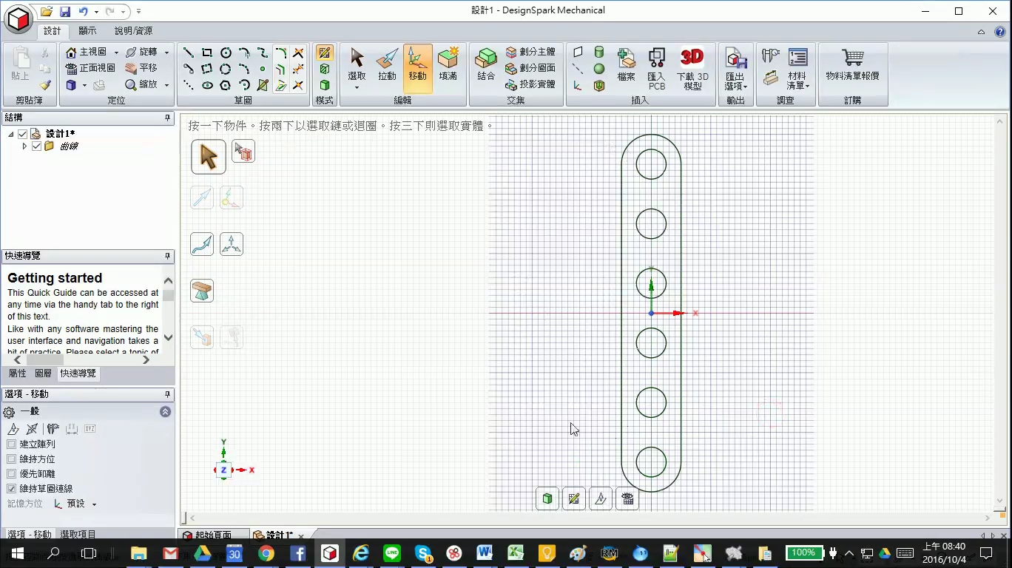Choose the 填滿 (Fill) tool
Viewport: 1012px width, 568px height.
click(448, 64)
